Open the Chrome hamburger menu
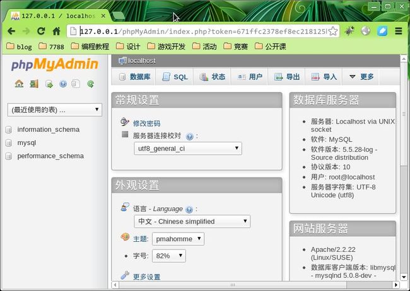This screenshot has height=291, width=410. click(398, 31)
